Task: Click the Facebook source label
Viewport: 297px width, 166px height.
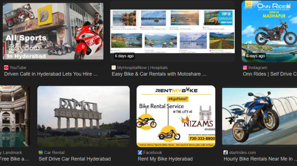Action: (x=153, y=152)
